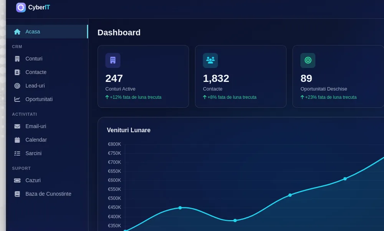The width and height of the screenshot is (384, 231).
Task: Click the CRM section header
Action: (17, 47)
